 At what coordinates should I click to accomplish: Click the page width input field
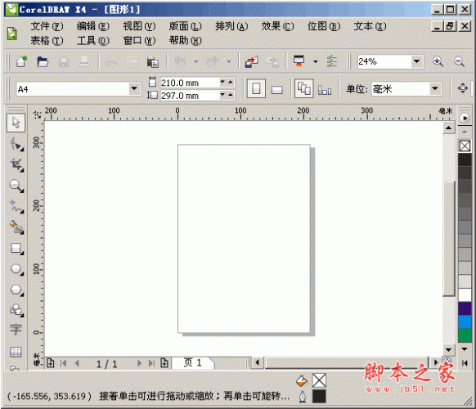click(x=190, y=83)
